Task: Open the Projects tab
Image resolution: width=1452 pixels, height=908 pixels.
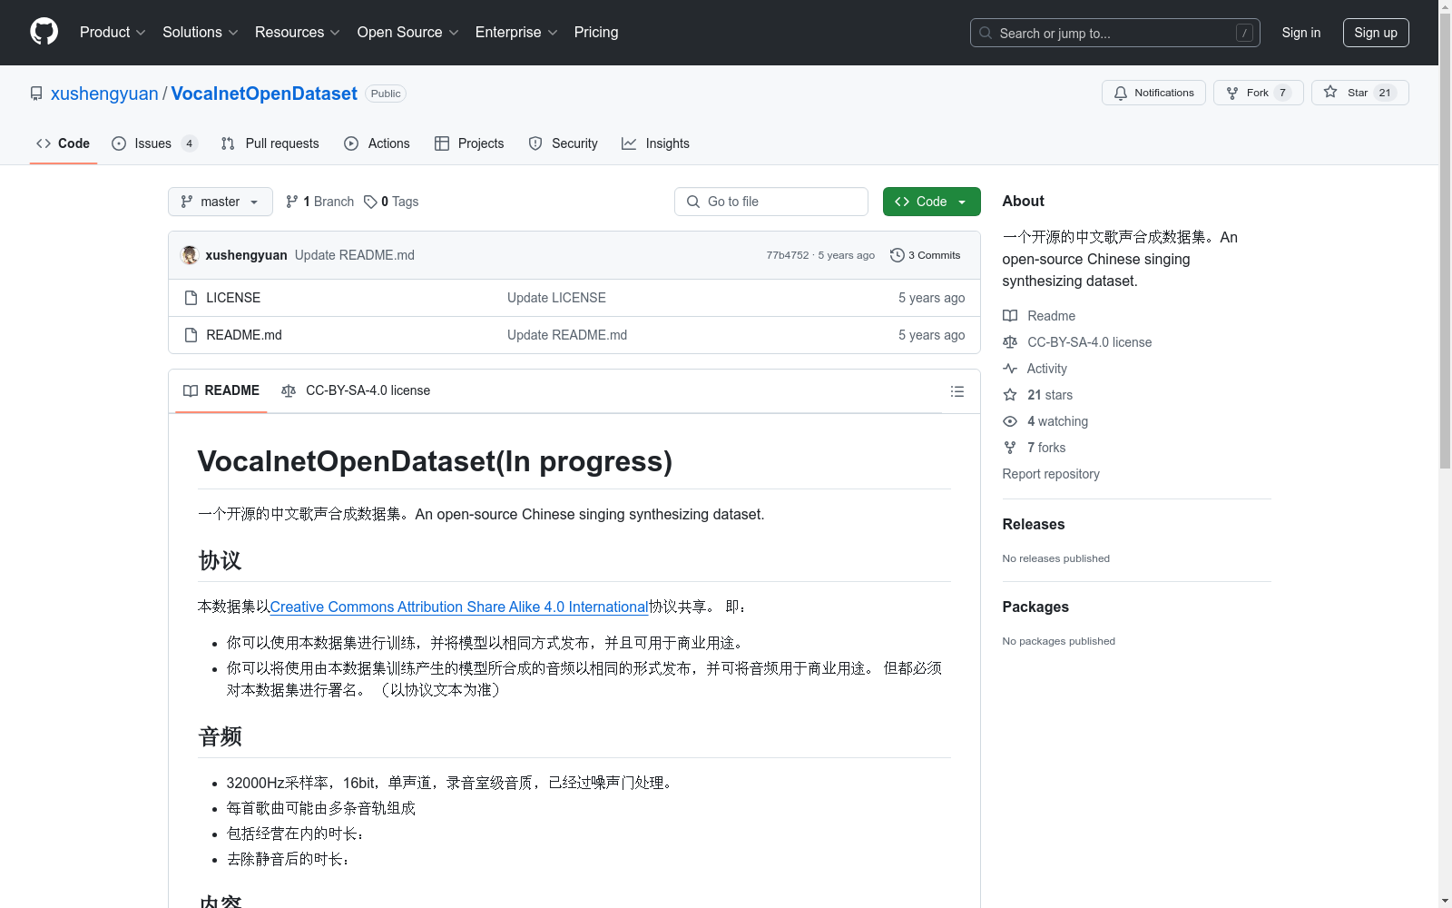Action: (469, 143)
